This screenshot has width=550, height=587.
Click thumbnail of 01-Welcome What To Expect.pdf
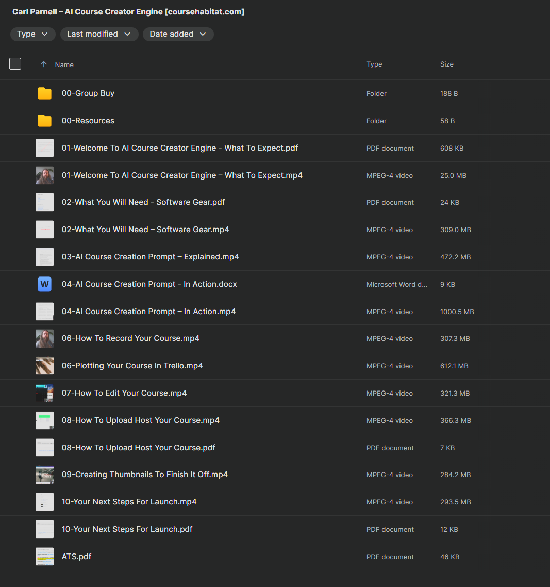[x=44, y=148]
